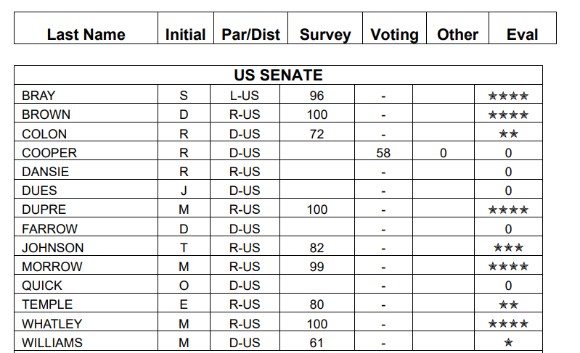Viewport: 580px width, 353px height.
Task: Select the voting score 58 in the COOPER row
Action: pyautogui.click(x=383, y=153)
